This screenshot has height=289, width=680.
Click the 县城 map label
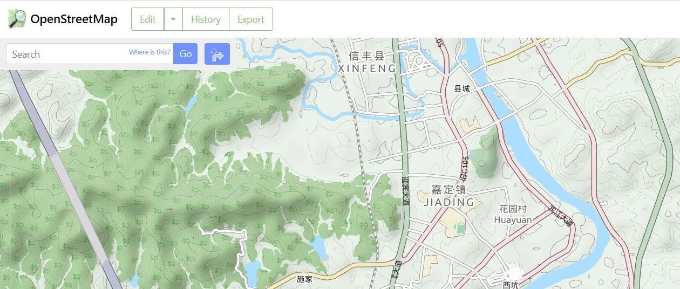pyautogui.click(x=462, y=89)
